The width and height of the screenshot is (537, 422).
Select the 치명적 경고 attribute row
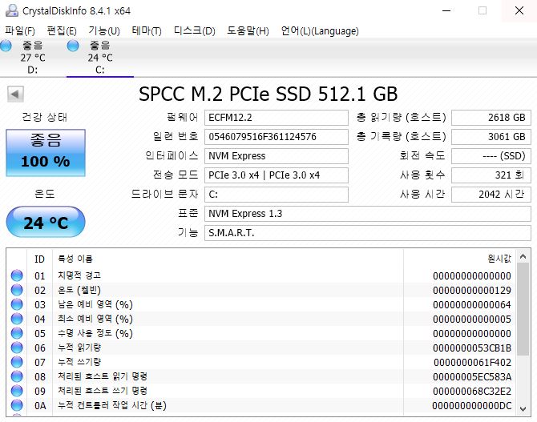[261, 275]
